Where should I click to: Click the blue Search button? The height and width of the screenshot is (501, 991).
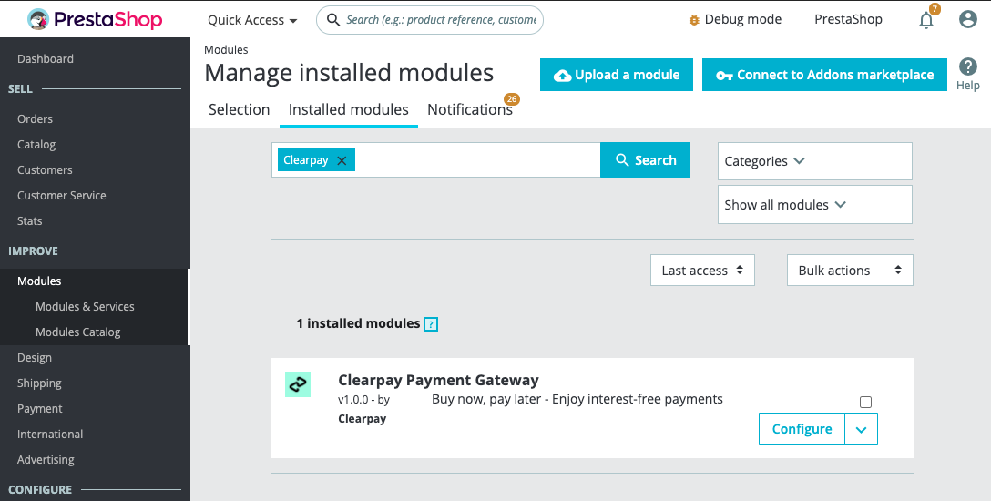pyautogui.click(x=645, y=159)
